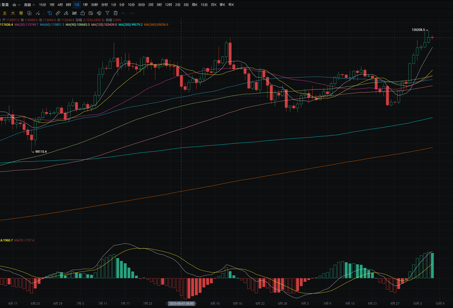Viewport: 453px width, 308px height.
Task: Click the candlestick compare tool icon
Action: (x=74, y=13)
